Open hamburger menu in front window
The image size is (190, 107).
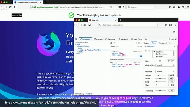click(x=175, y=25)
